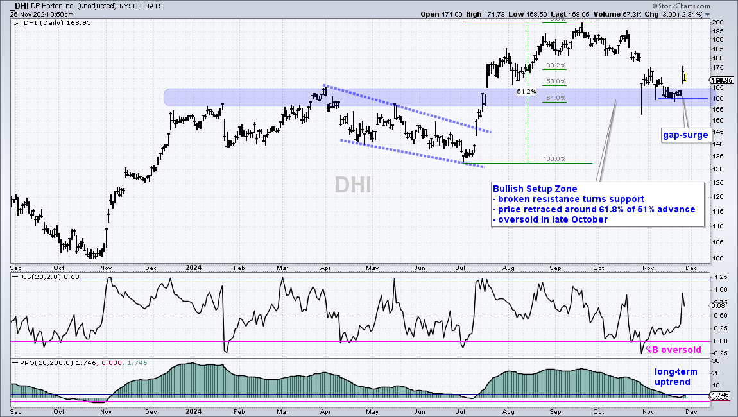This screenshot has width=738, height=417.
Task: Click 'price retraced around 61.8% of 51% advance'
Action: 594,209
